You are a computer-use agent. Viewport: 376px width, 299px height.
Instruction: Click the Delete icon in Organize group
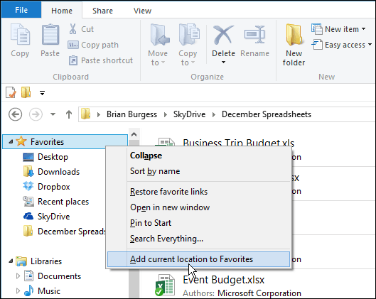[x=223, y=35]
